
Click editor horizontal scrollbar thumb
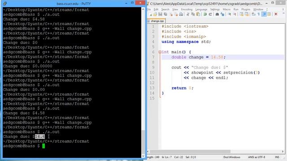pyautogui.click(x=190, y=151)
